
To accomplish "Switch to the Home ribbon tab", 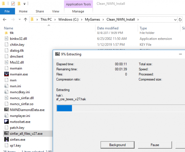I will pyautogui.click(x=23, y=11).
